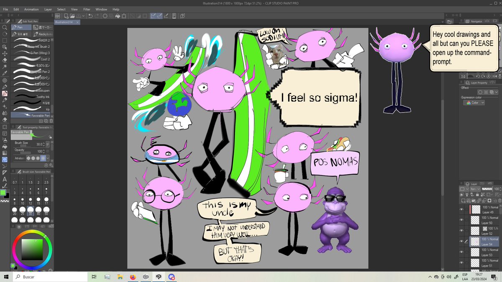Viewport: 502px width, 282px height.
Task: Toggle the Favorable Pen stroke preview lock
Action: pos(50,137)
